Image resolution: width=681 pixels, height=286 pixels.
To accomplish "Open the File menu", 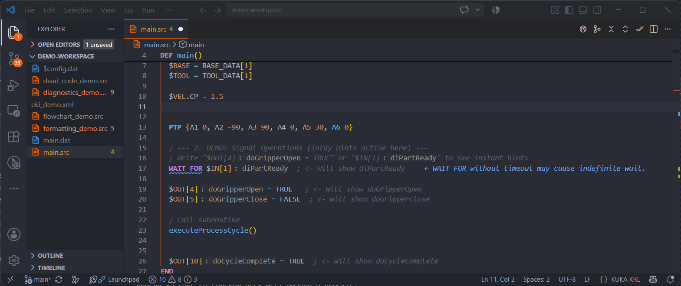I will tap(30, 10).
